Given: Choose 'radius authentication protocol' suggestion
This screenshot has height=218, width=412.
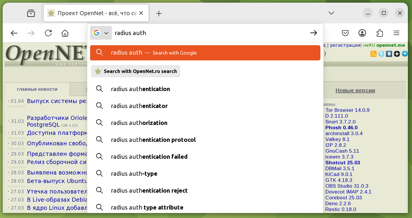Looking at the screenshot, I should pyautogui.click(x=153, y=140).
